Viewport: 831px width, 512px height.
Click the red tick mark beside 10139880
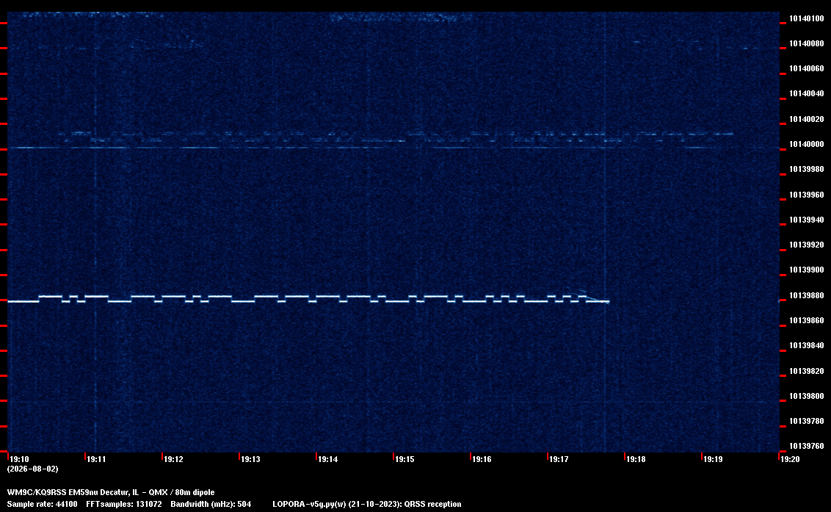point(783,300)
